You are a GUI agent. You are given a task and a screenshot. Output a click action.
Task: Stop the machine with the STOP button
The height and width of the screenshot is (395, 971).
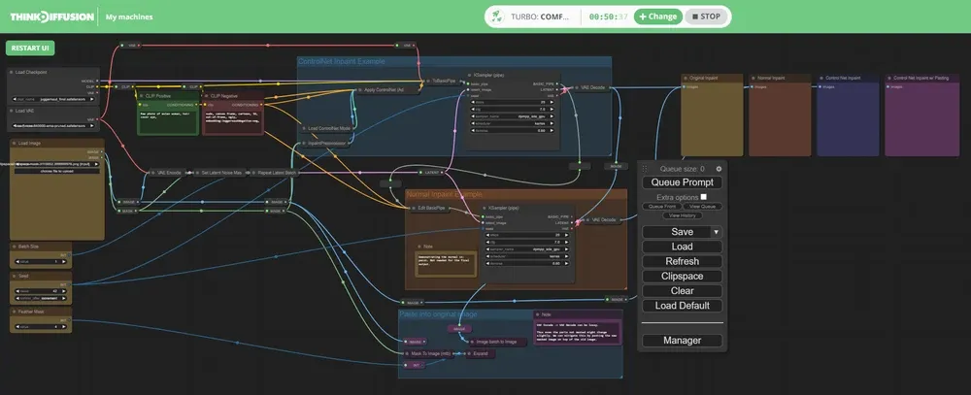pyautogui.click(x=707, y=16)
